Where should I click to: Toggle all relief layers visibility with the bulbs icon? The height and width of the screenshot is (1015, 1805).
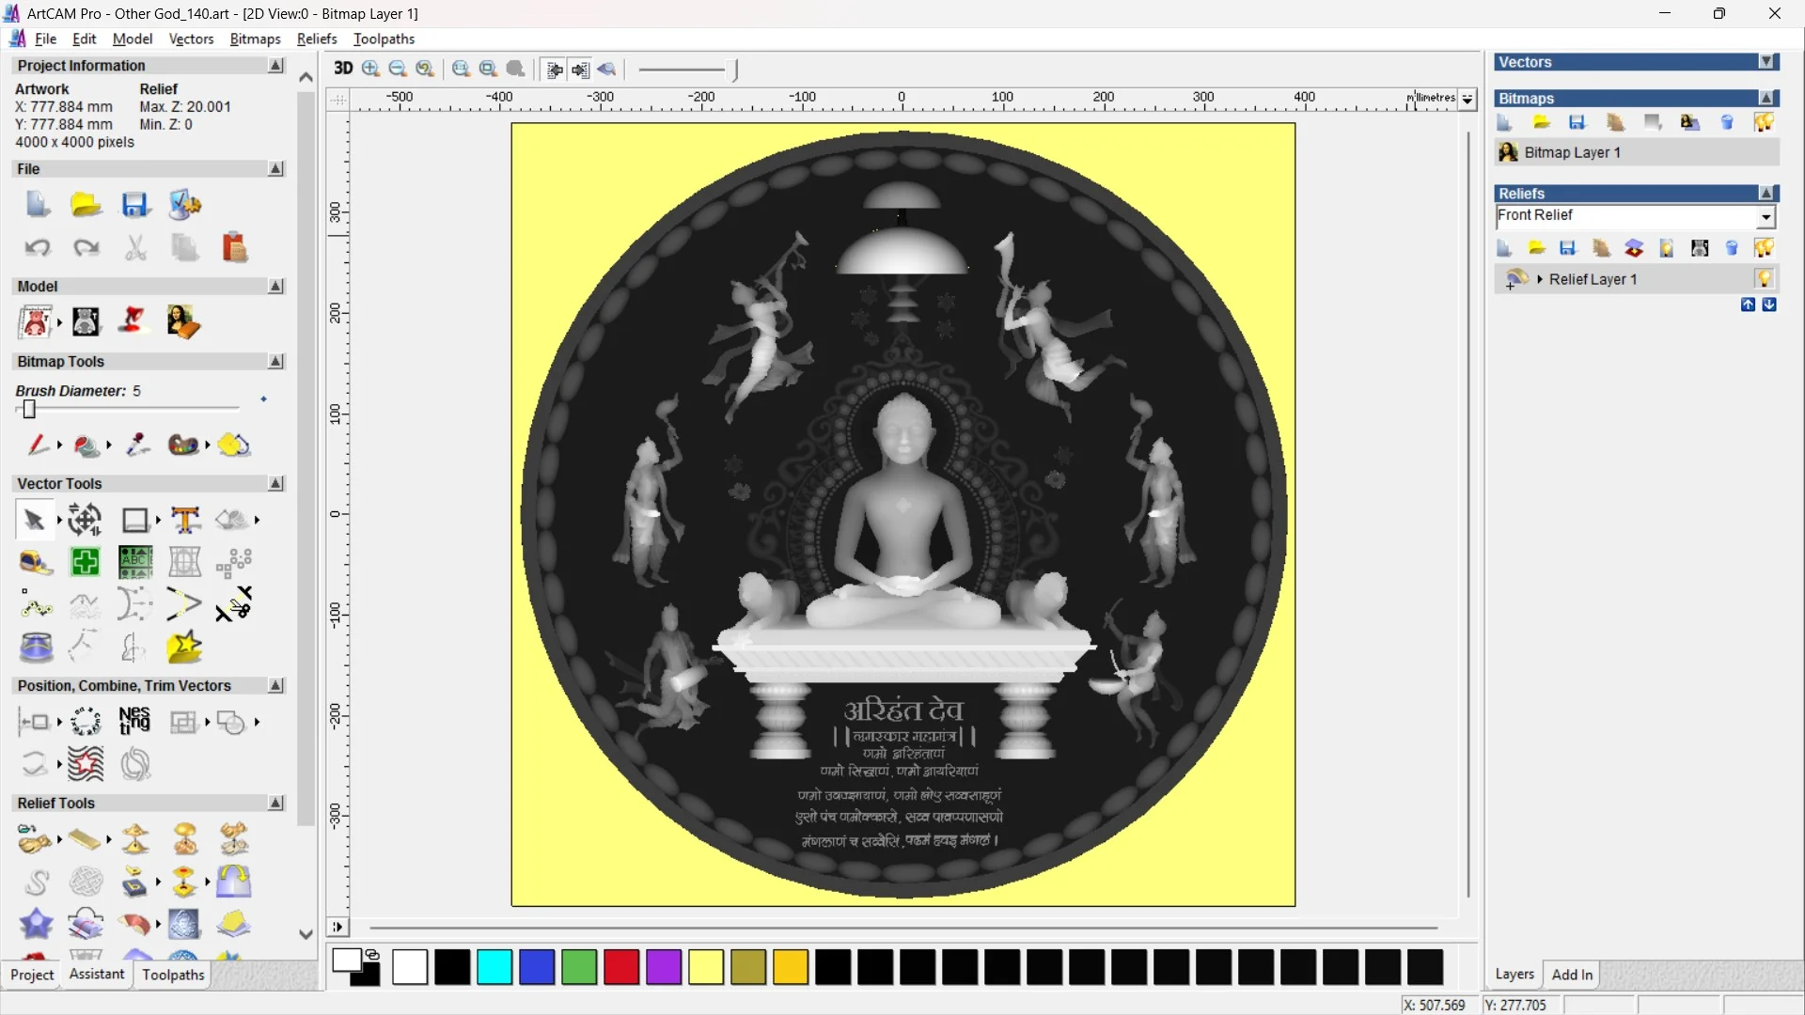point(1765,247)
